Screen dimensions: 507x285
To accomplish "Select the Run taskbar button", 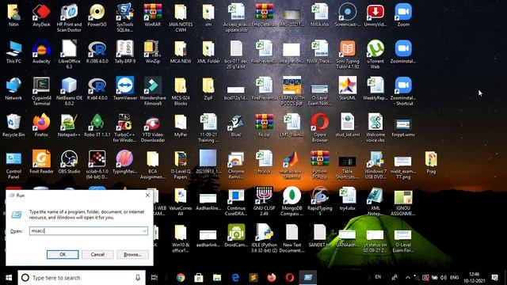I will [x=308, y=278].
